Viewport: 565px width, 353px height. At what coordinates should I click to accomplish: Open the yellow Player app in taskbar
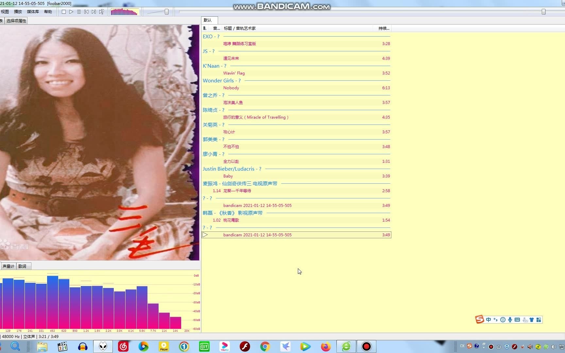pyautogui.click(x=164, y=346)
